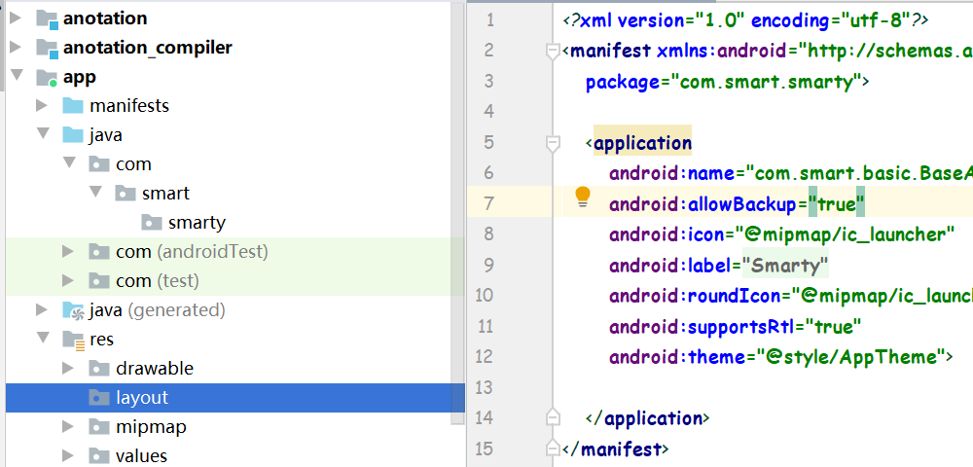Image resolution: width=973 pixels, height=467 pixels.
Task: Select the anotation_compiler module row
Action: 235,47
